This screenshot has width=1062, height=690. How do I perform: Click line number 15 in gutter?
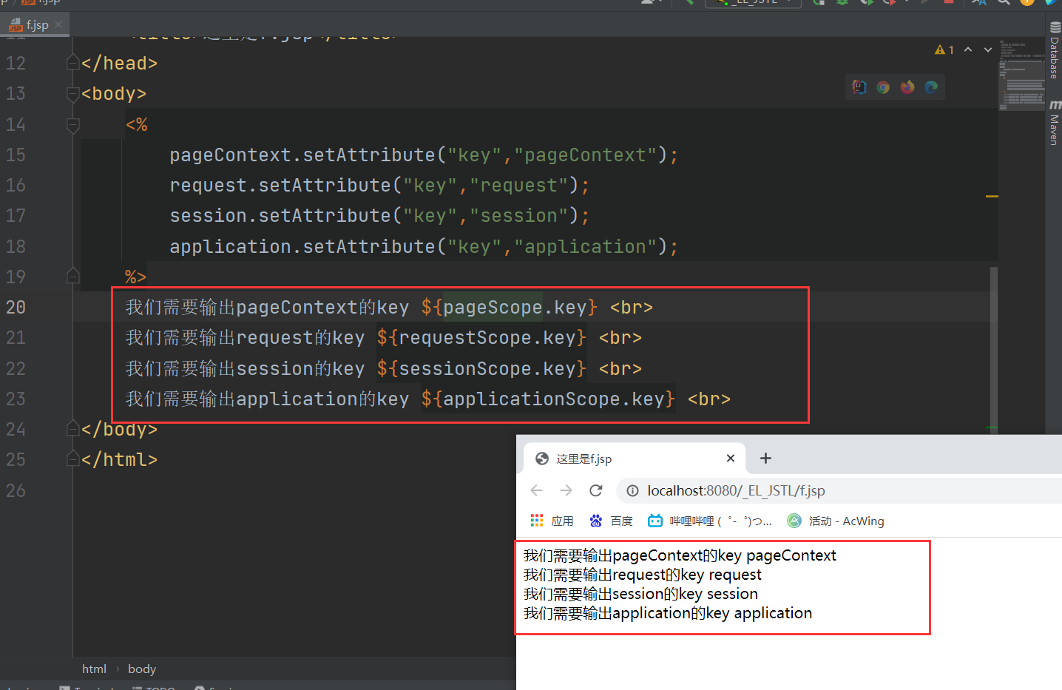click(x=16, y=155)
